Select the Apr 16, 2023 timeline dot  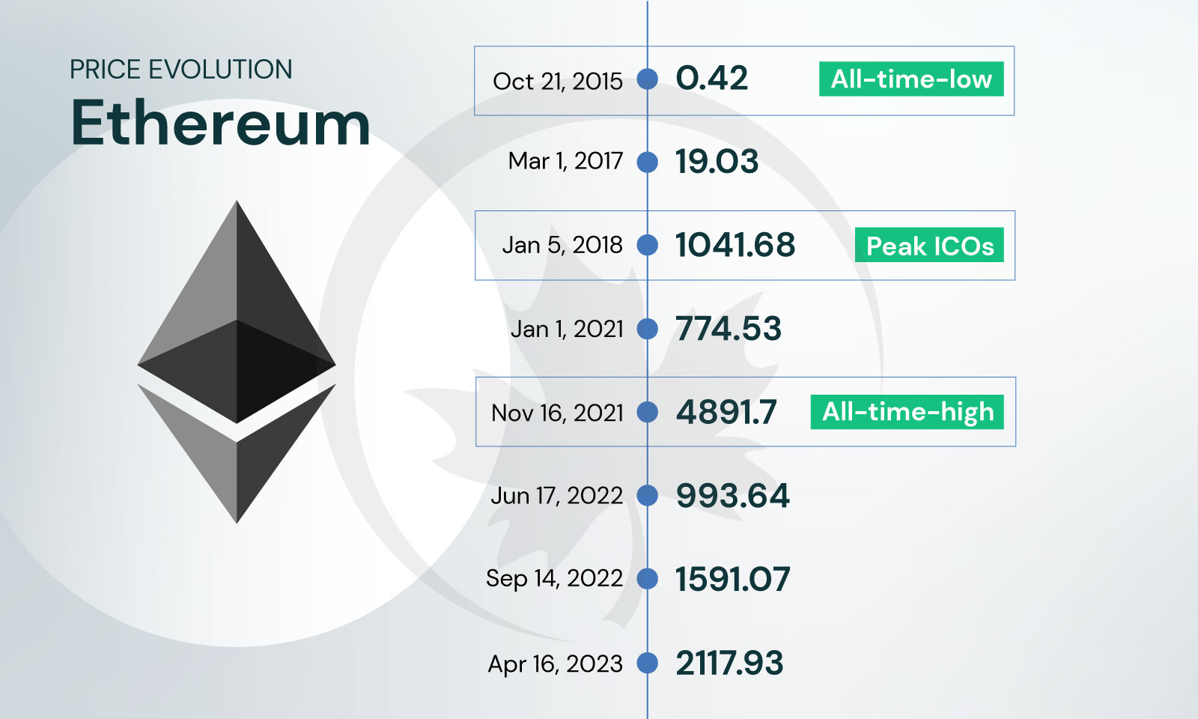click(648, 663)
